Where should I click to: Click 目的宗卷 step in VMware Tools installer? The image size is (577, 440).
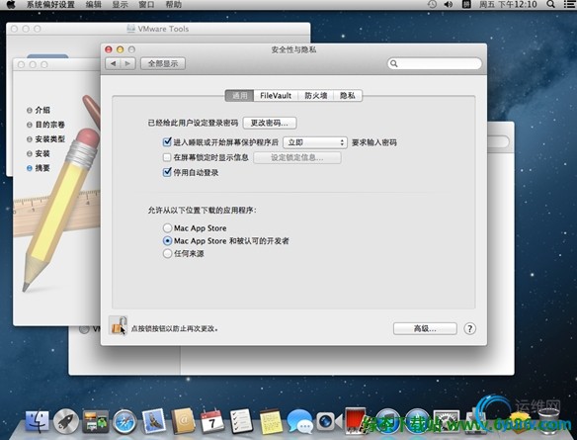click(x=49, y=125)
